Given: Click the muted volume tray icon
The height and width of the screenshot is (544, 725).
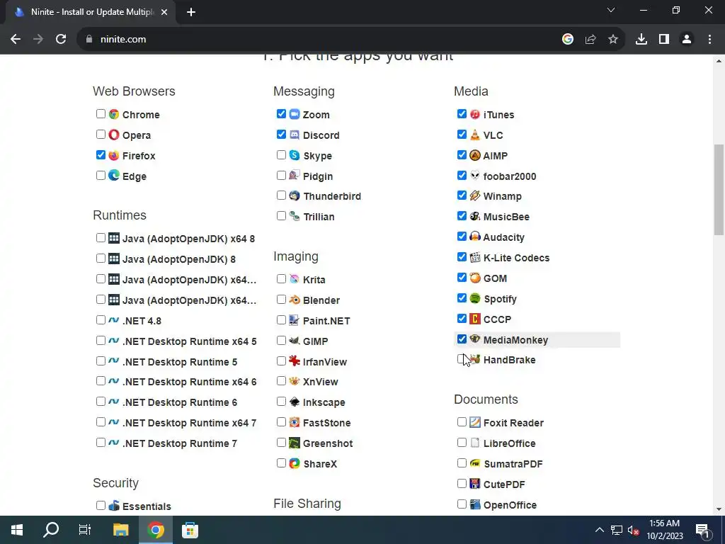Looking at the screenshot, I should coord(634,530).
